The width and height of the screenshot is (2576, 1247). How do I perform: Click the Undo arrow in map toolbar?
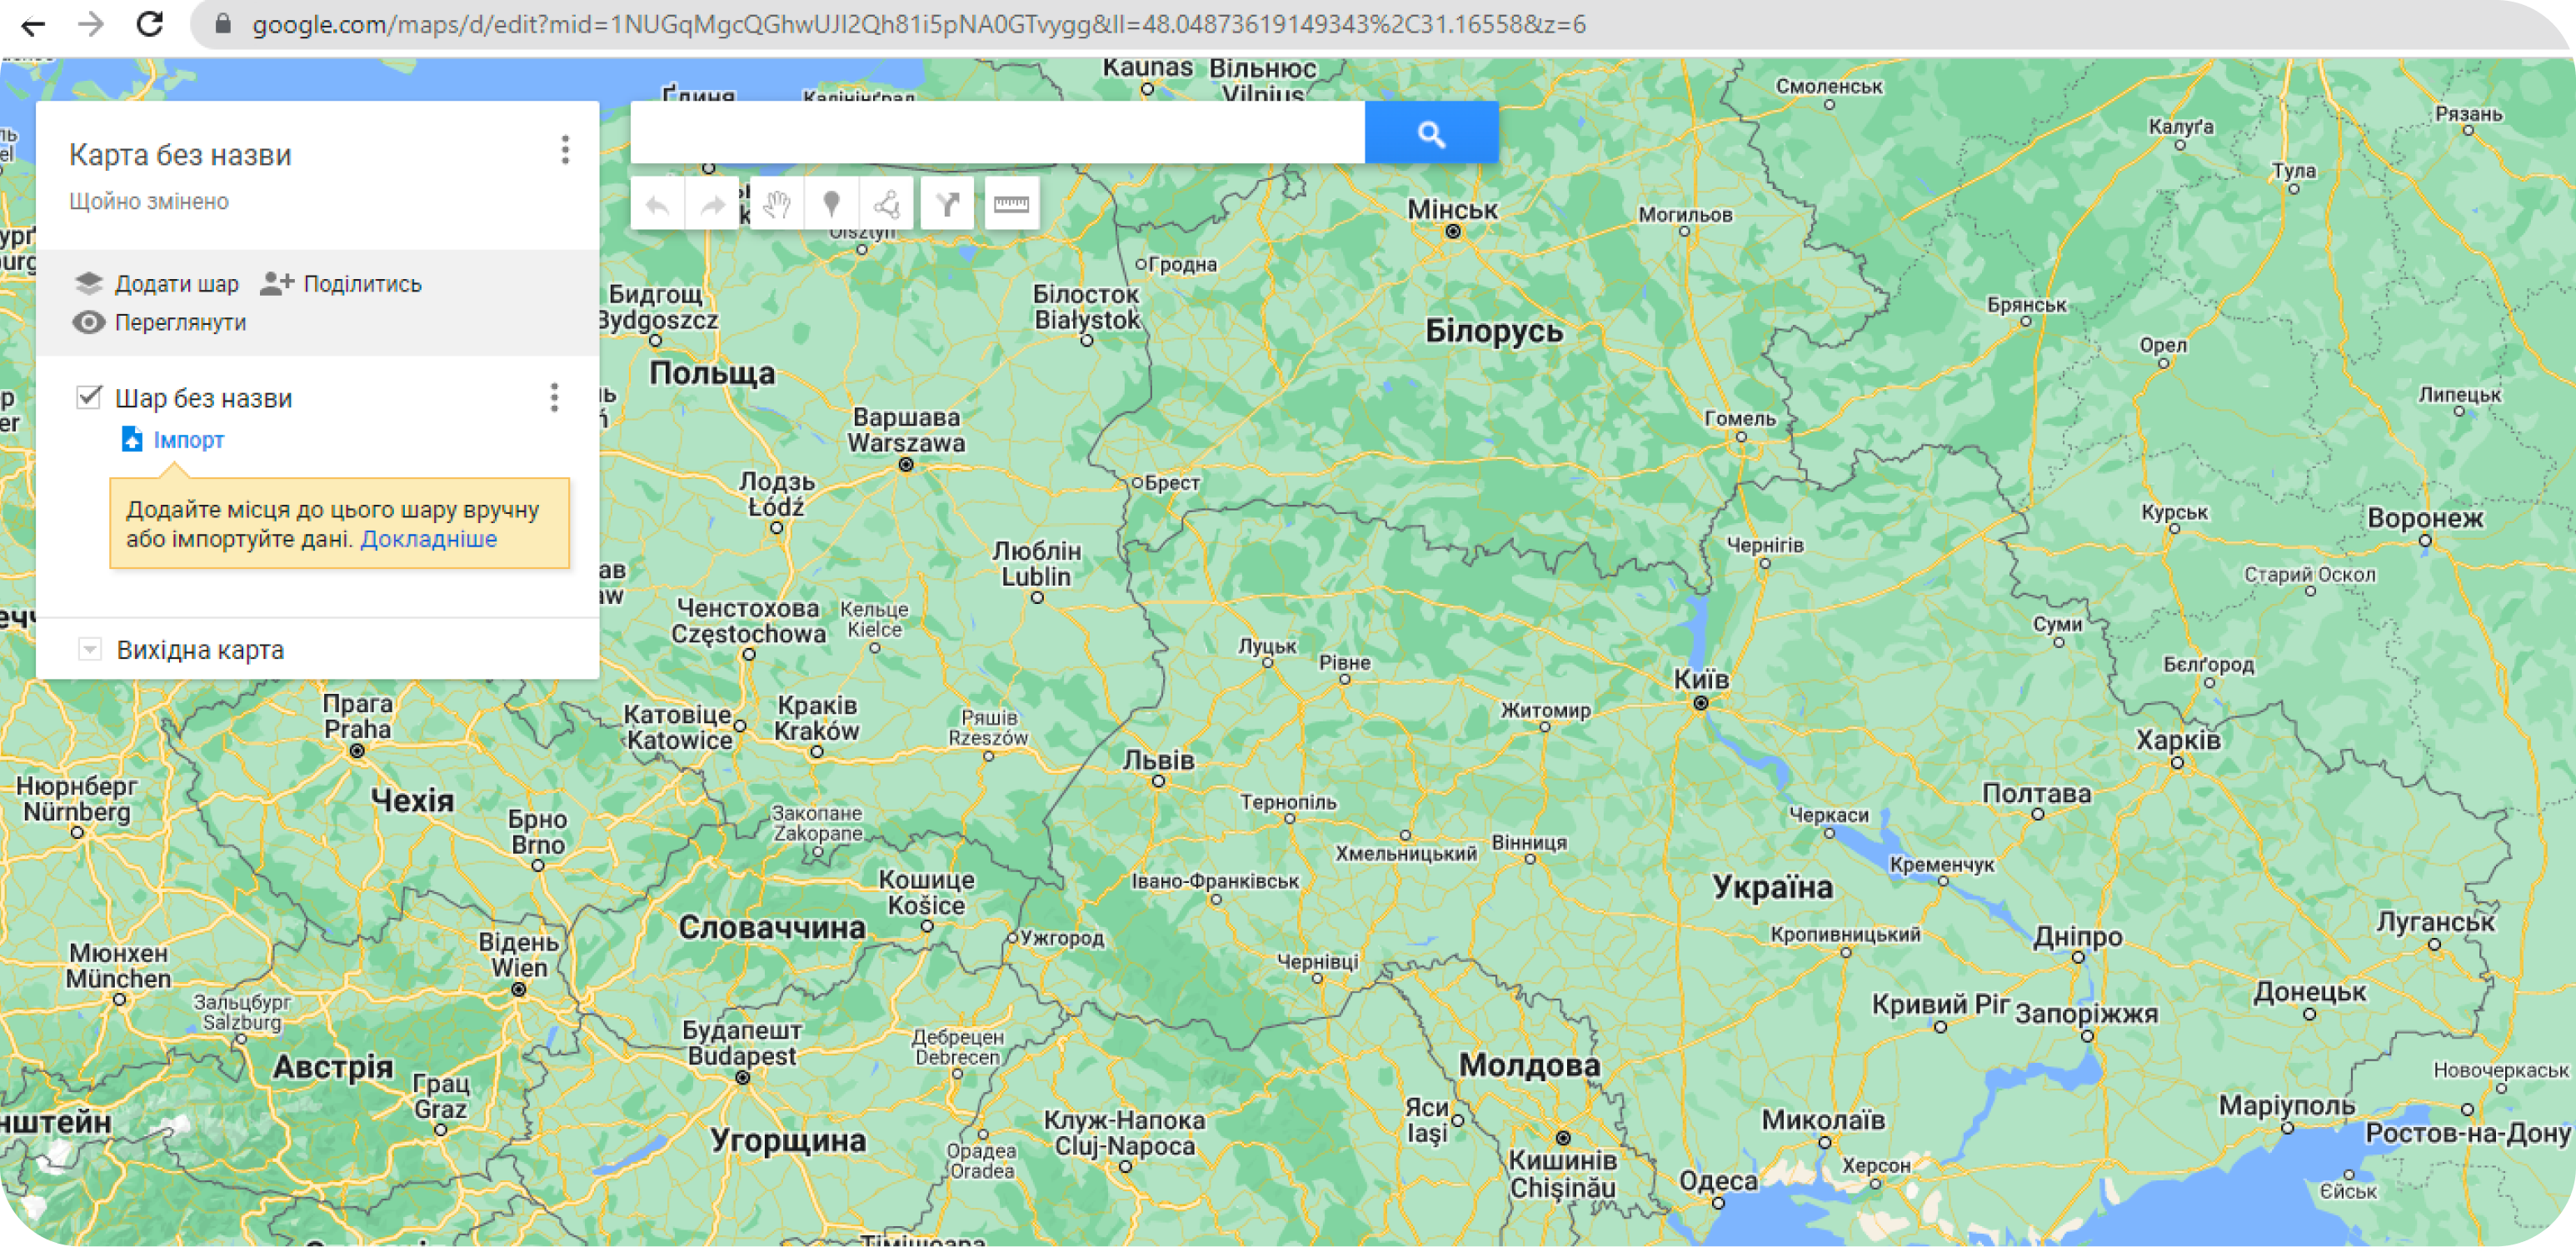click(x=657, y=205)
